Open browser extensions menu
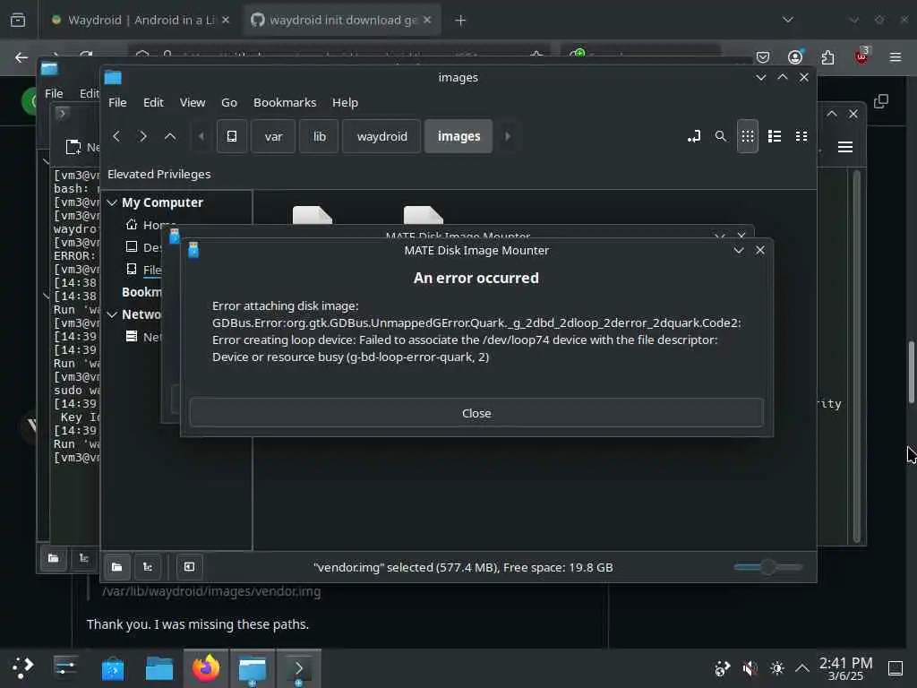Screen dimensions: 917x688 (x=827, y=57)
